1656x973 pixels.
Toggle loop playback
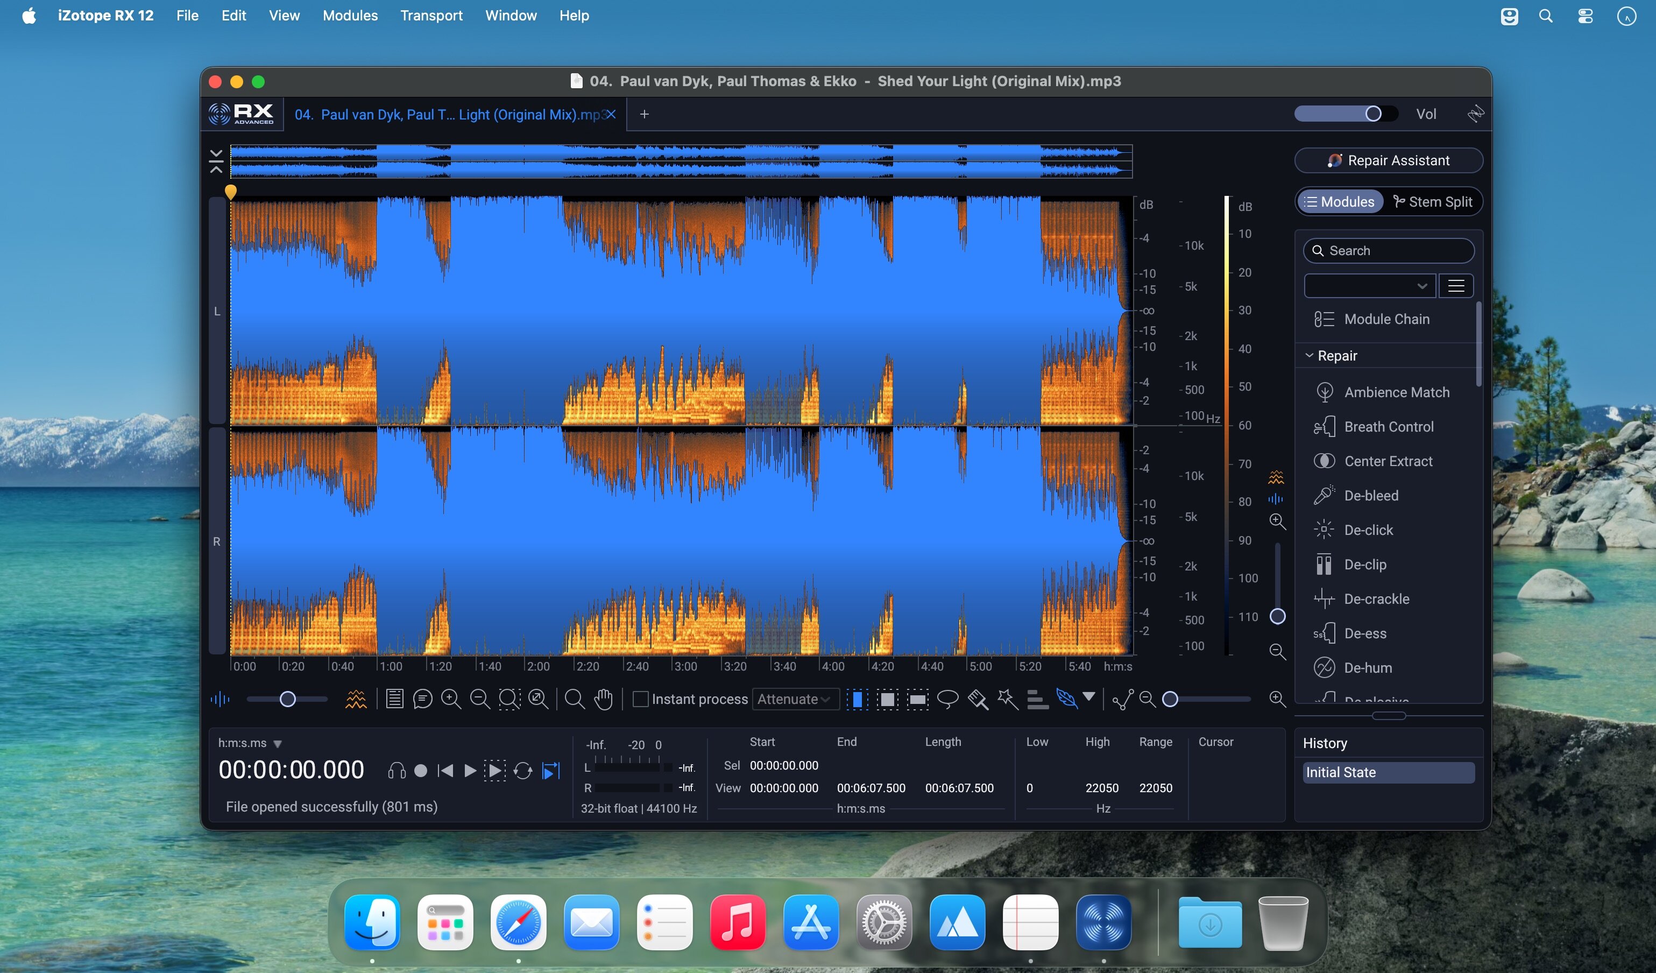pyautogui.click(x=523, y=771)
